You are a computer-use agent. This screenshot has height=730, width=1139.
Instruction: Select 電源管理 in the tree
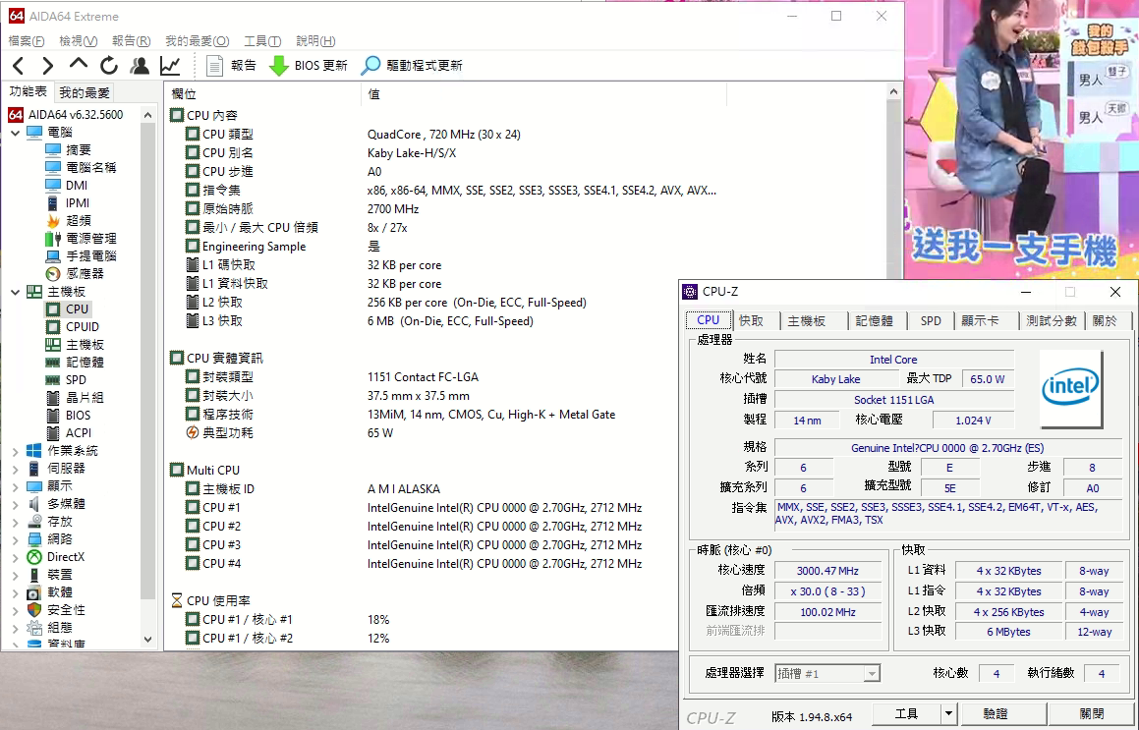pyautogui.click(x=90, y=238)
